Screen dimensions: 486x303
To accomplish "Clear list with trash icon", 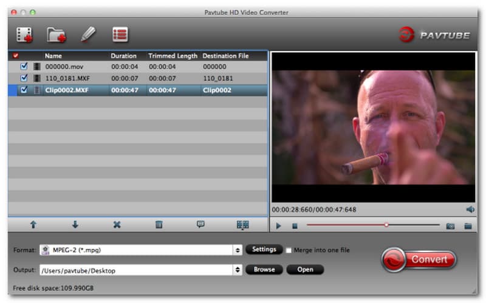I will point(159,225).
